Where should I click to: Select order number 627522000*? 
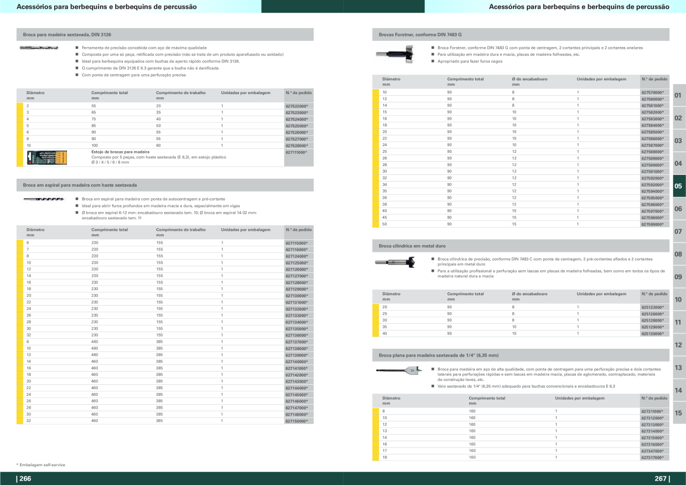tap(297, 106)
